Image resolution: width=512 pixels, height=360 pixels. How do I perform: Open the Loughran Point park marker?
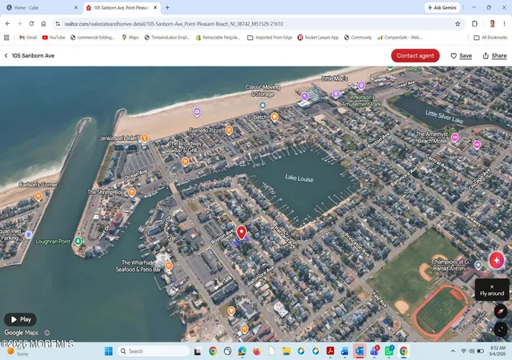pyautogui.click(x=78, y=241)
